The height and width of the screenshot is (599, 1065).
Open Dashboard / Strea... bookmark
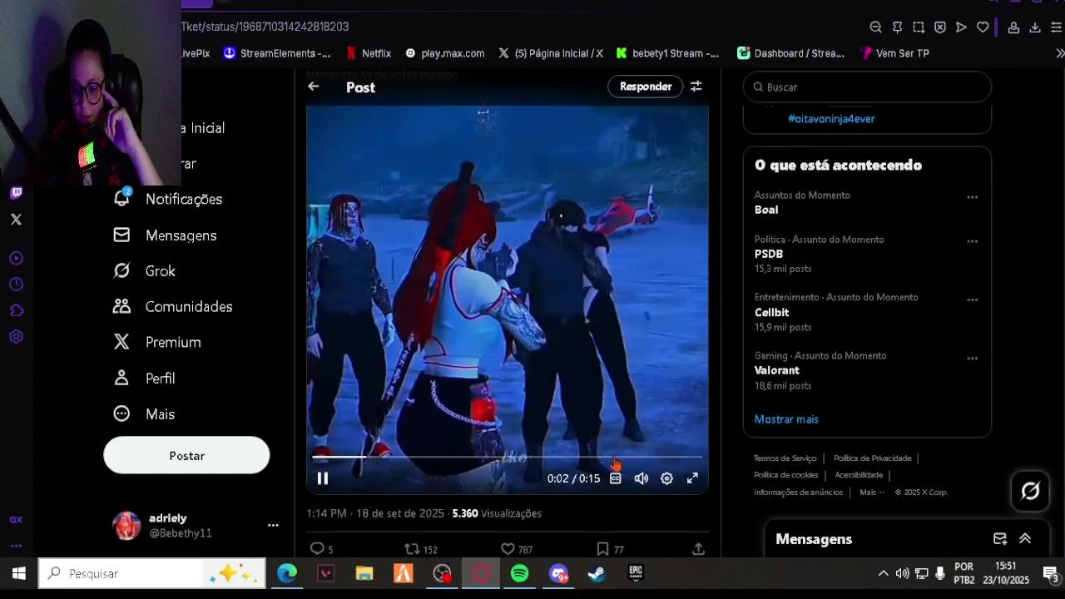tap(791, 53)
